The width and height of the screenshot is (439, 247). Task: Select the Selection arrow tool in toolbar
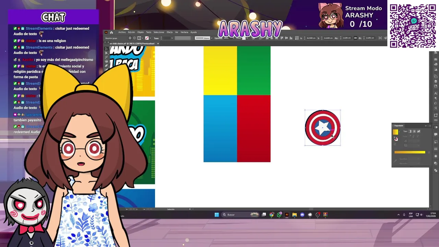coord(106,49)
